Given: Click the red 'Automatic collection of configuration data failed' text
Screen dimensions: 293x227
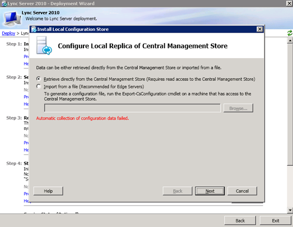Looking at the screenshot, I should pos(83,118).
